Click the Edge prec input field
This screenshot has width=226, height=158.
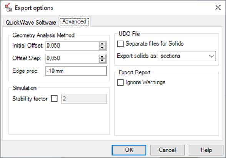click(x=76, y=71)
